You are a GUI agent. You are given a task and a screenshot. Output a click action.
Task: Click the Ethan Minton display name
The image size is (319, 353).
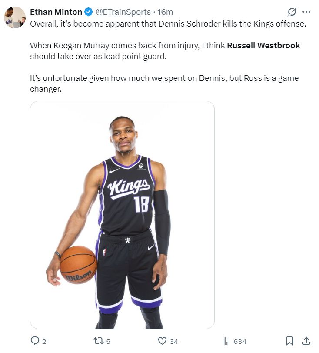[x=56, y=12]
